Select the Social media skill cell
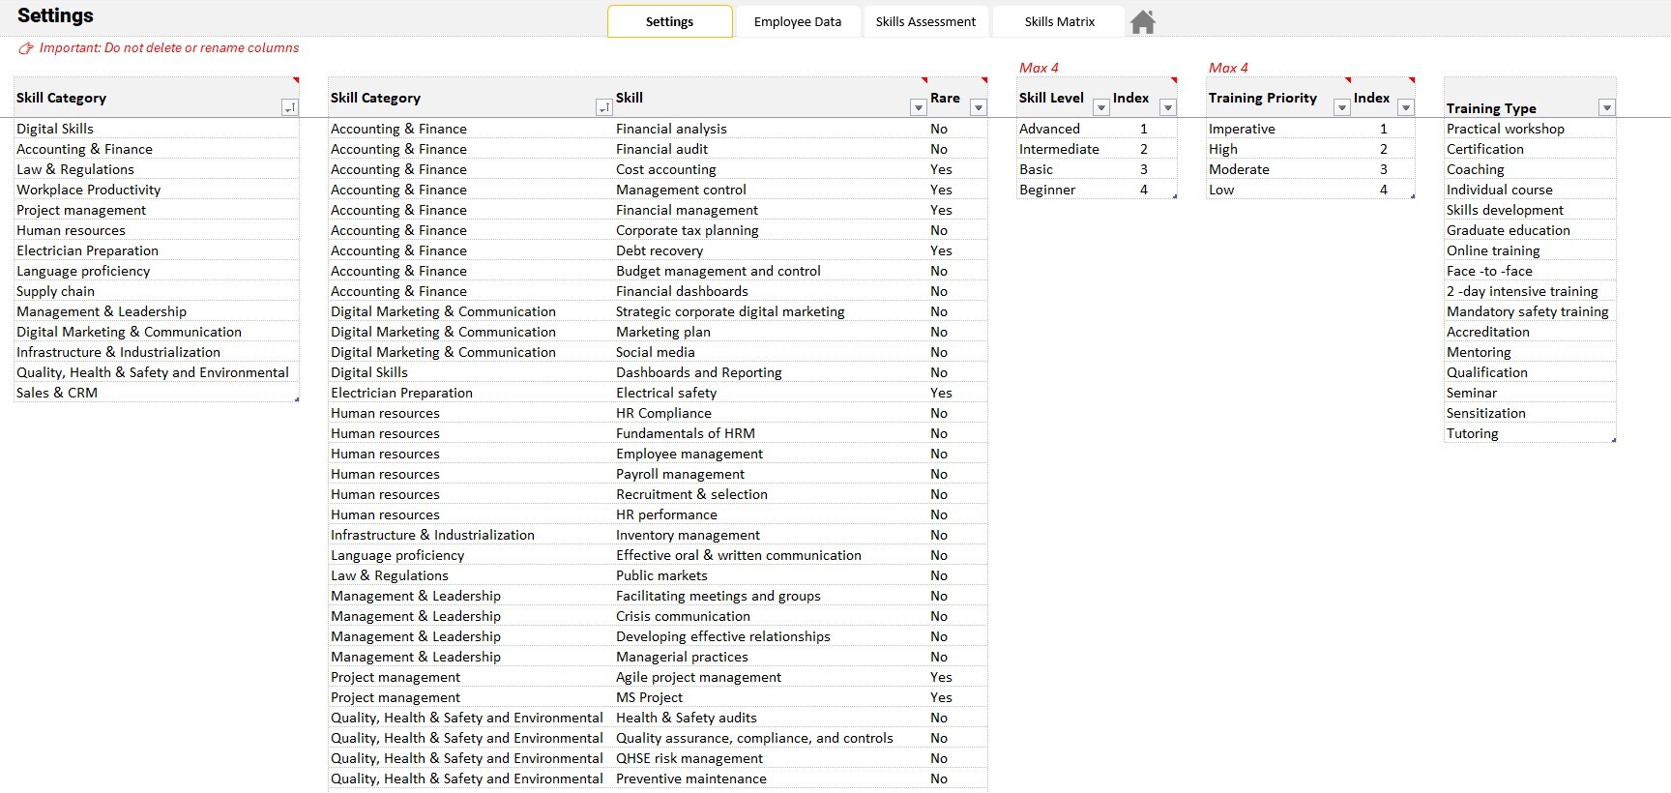 point(770,352)
